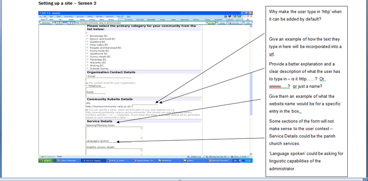Choose Outside Surrey radio option

pos(87,69)
